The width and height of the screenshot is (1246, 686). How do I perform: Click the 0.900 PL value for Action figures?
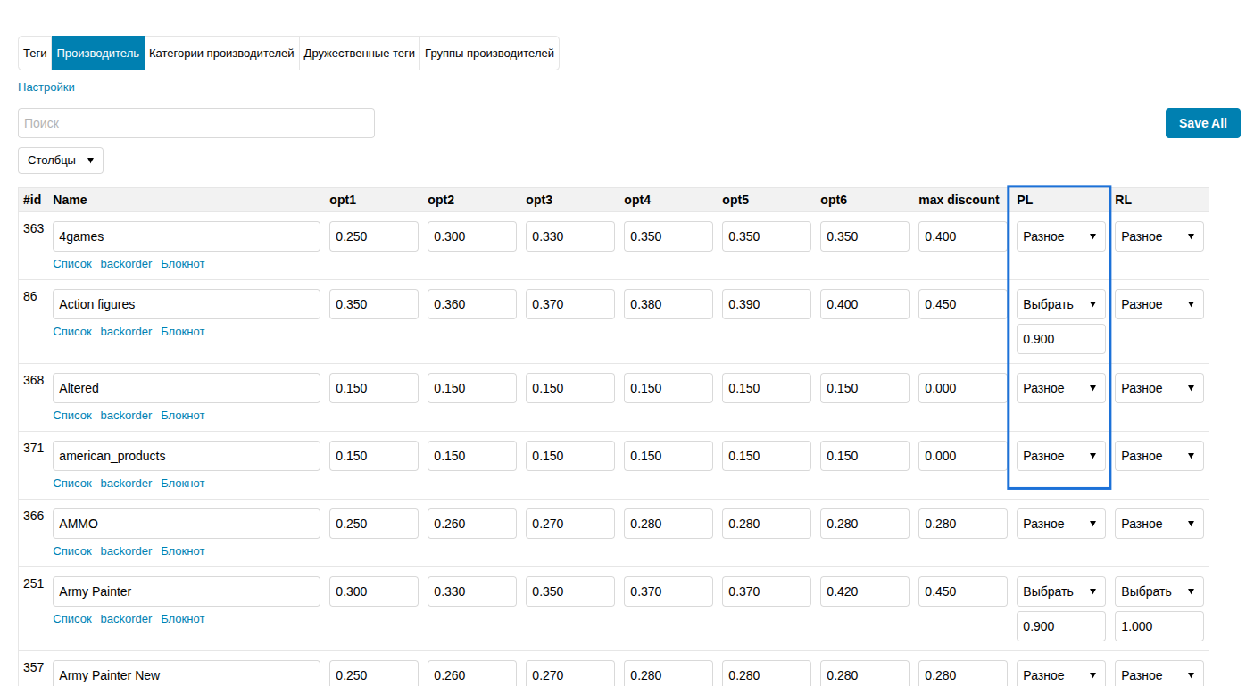click(1060, 338)
